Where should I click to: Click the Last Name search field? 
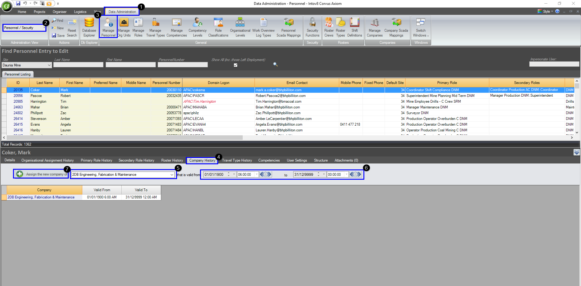[x=78, y=65]
